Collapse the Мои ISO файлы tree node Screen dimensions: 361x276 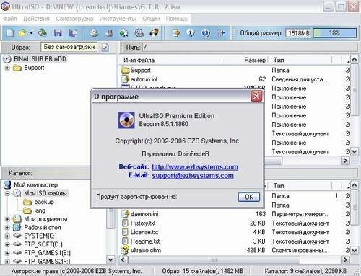point(7,193)
